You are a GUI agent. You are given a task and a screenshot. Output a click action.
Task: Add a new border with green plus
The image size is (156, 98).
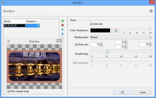pos(62,21)
